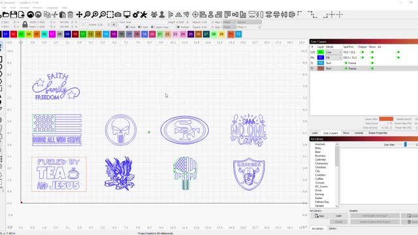Toggle Air Assist for the C03 Line layer
Image resolution: width=418 pixels, height=235 pixels.
click(x=398, y=52)
